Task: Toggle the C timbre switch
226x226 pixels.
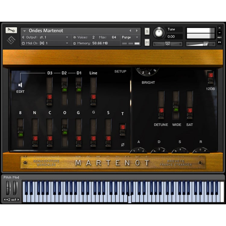Action: pyautogui.click(x=50, y=133)
